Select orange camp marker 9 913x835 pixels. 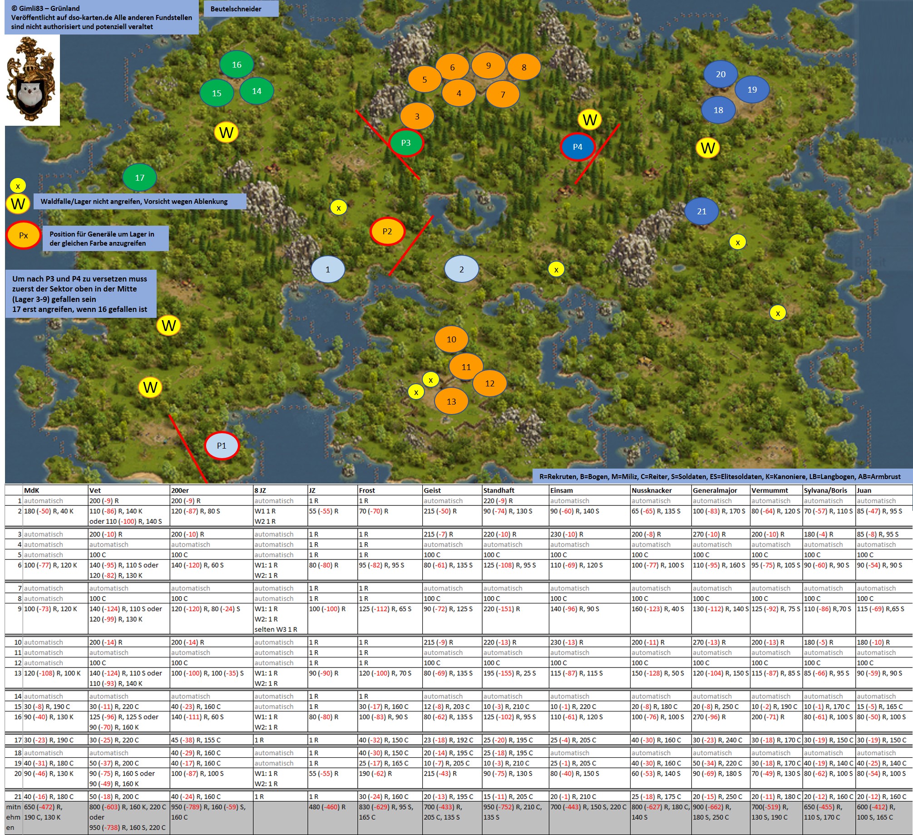pos(488,65)
